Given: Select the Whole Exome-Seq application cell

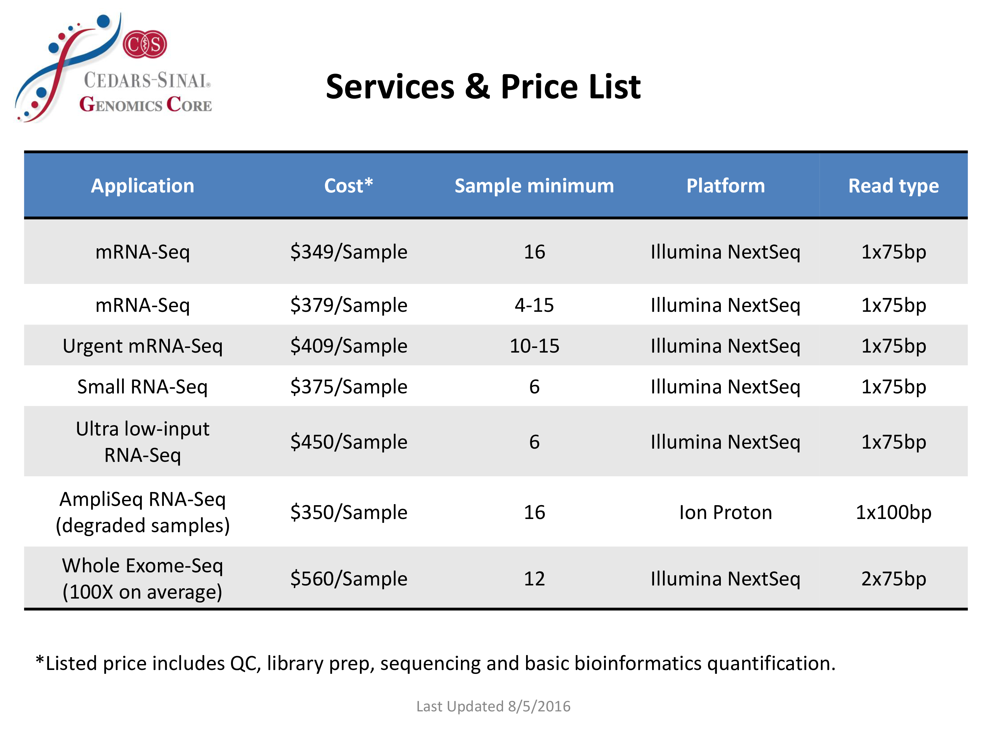Looking at the screenshot, I should pos(143,579).
